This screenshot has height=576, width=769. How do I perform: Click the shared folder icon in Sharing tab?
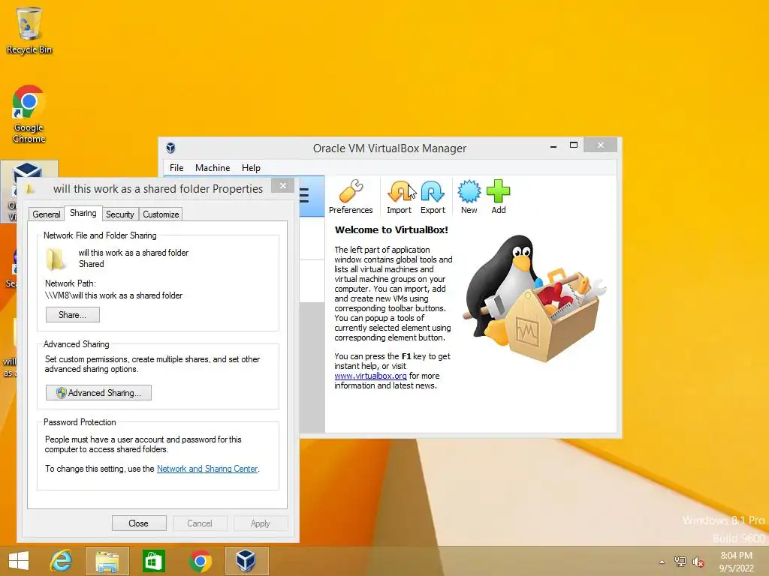(x=56, y=259)
